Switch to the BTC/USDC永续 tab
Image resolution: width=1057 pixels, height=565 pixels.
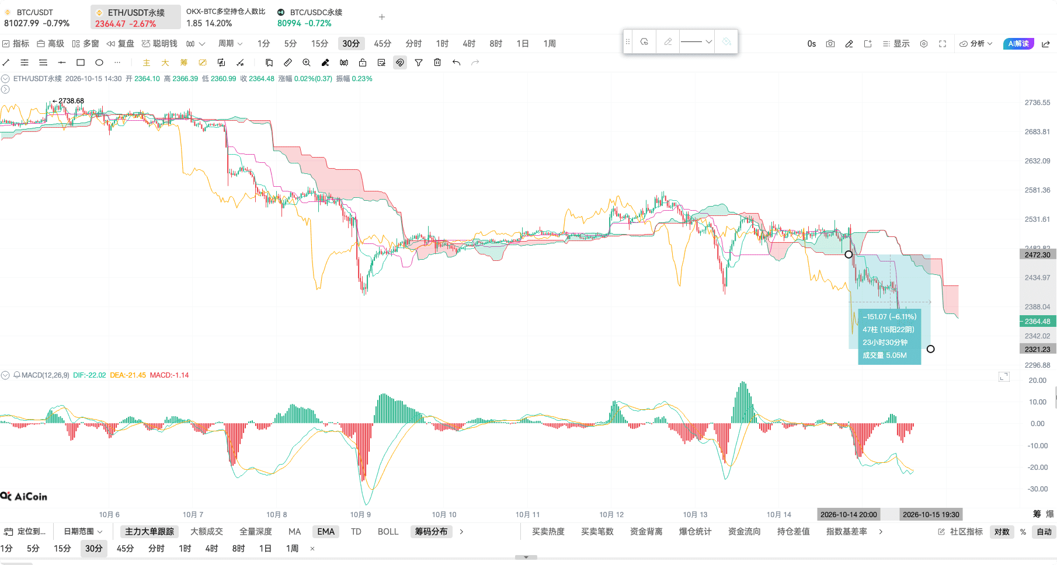(x=310, y=18)
